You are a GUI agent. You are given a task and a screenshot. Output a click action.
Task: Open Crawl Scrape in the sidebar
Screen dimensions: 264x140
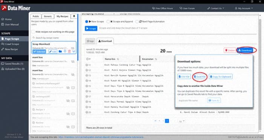10,44
